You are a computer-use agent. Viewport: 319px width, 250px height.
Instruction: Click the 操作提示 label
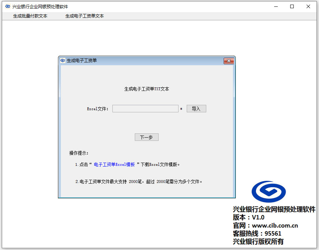(79, 153)
